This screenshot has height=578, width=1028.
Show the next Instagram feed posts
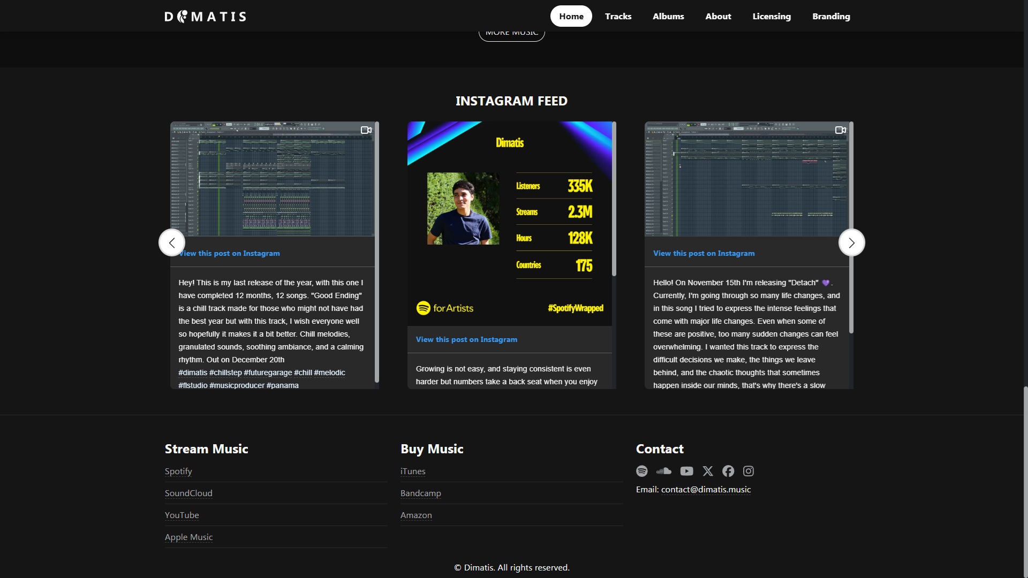point(851,242)
